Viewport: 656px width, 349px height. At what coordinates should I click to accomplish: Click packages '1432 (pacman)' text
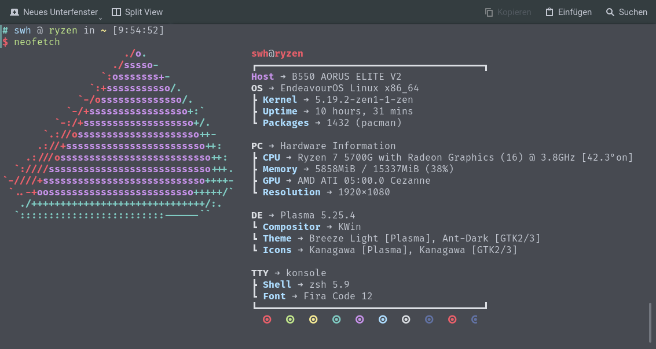point(364,122)
